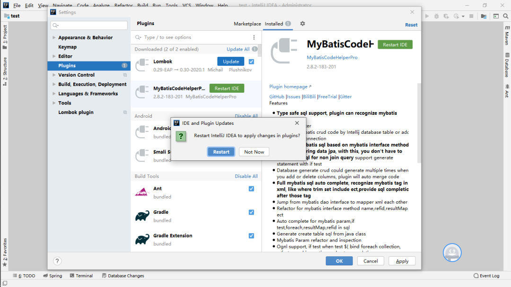Toggle the Gradle Extension plugin checkbox
Image resolution: width=511 pixels, height=287 pixels.
[x=251, y=235]
